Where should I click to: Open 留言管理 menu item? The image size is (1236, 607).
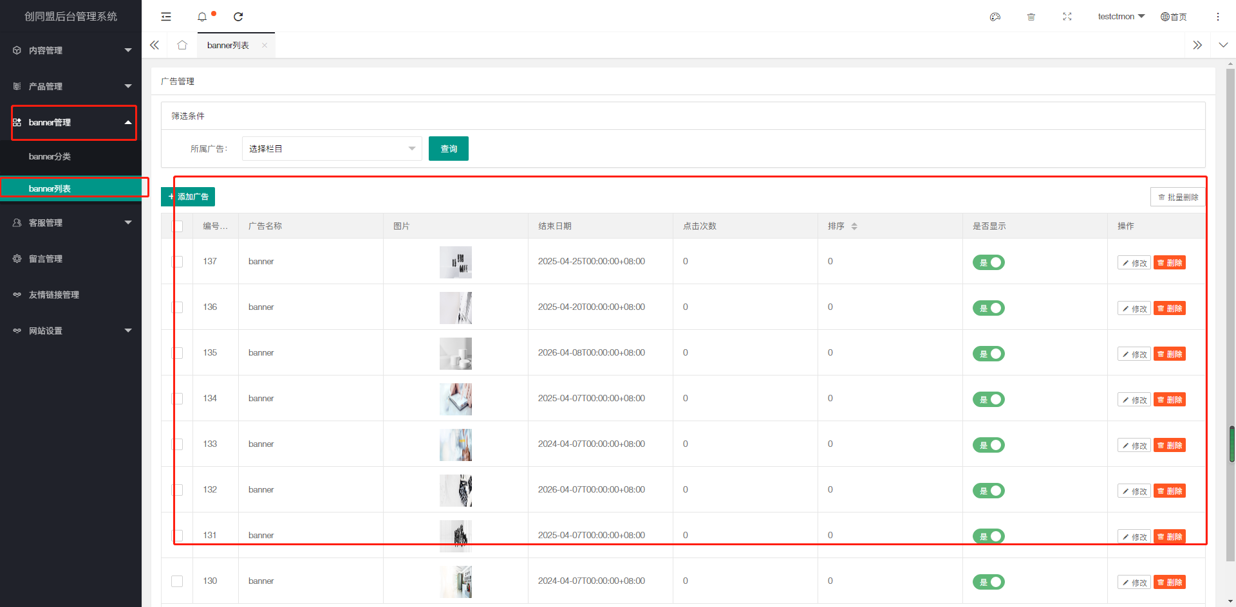click(x=71, y=258)
